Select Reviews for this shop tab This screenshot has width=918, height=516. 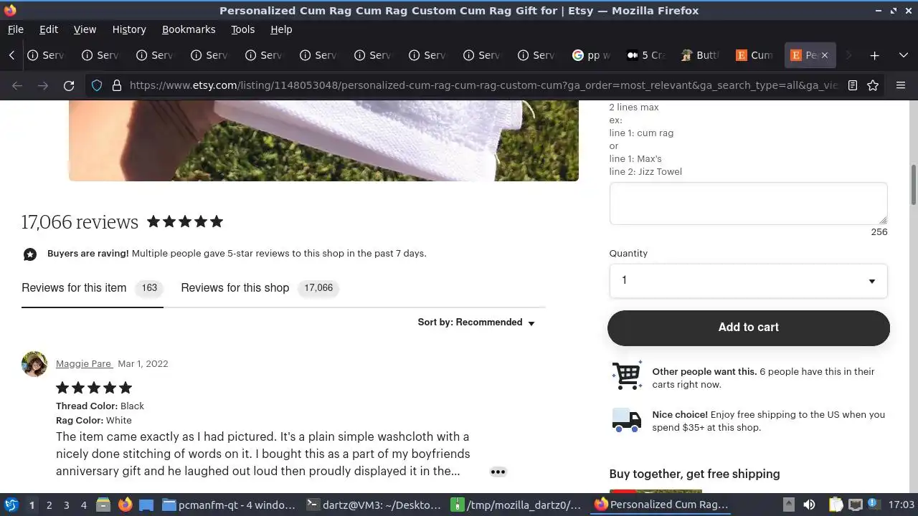[260, 288]
